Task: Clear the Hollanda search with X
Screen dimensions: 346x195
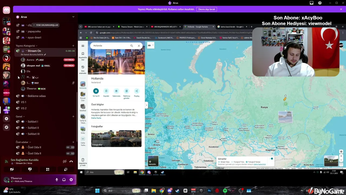Action: pyautogui.click(x=139, y=46)
